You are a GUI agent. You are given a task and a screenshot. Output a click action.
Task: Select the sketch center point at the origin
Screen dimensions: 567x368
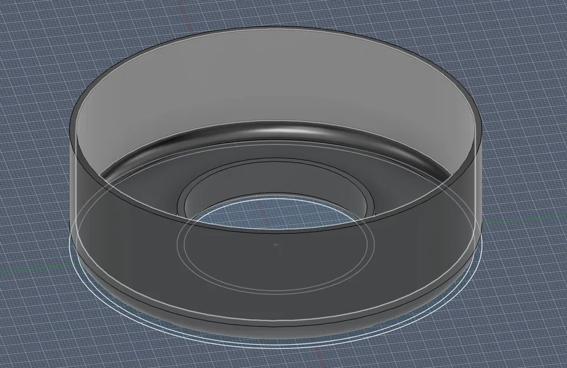[x=276, y=244]
